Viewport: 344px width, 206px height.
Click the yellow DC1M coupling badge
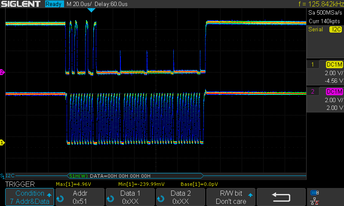click(335, 64)
